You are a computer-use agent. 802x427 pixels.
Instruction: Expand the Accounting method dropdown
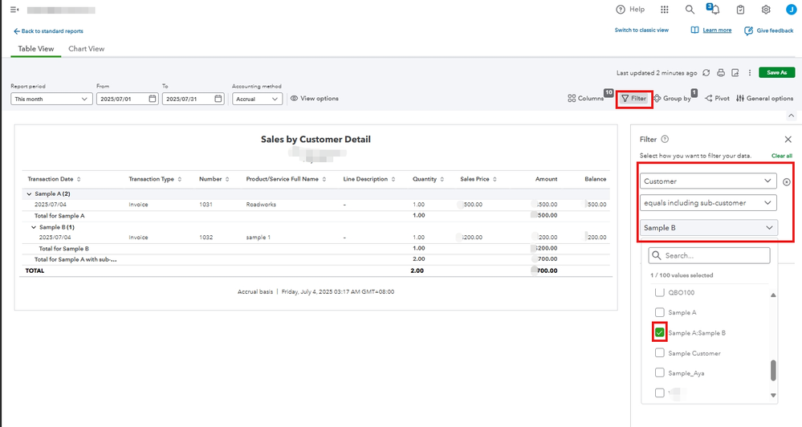tap(257, 99)
